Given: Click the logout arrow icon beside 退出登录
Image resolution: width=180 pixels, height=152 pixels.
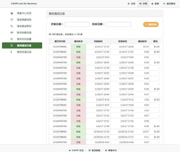Looking at the screenshot, I should tap(164, 4).
